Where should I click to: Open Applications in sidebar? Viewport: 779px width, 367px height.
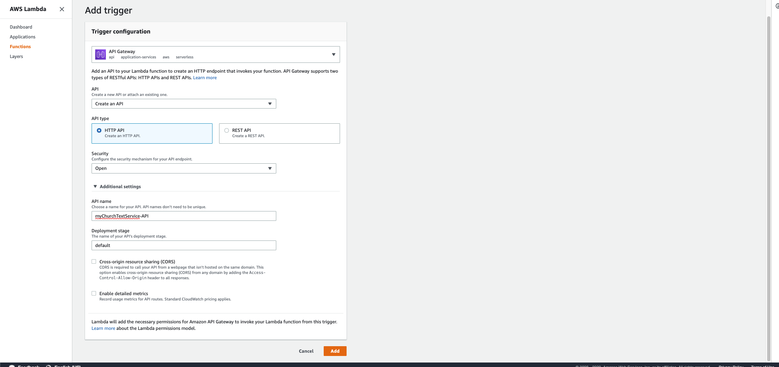[22, 37]
